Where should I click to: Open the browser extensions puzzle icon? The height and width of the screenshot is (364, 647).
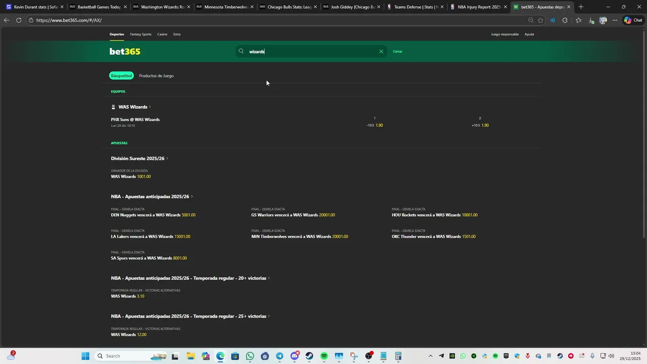(565, 20)
